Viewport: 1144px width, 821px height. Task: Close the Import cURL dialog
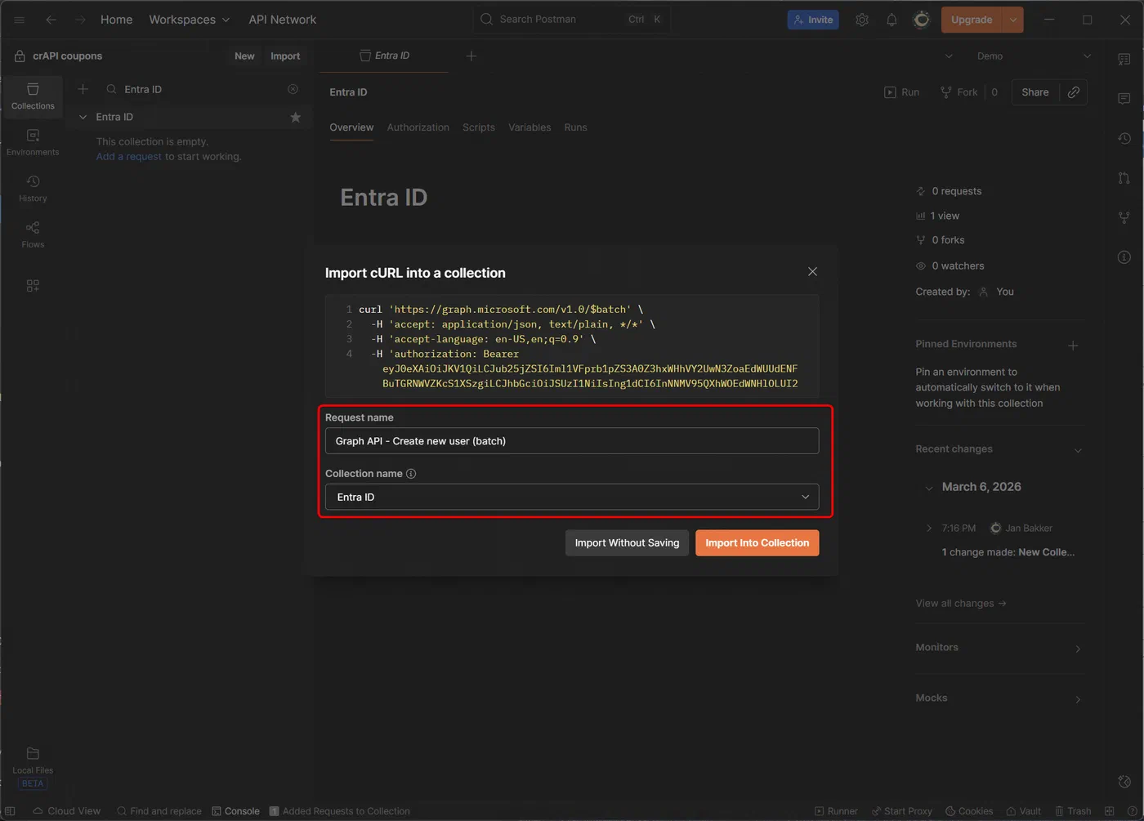[812, 272]
